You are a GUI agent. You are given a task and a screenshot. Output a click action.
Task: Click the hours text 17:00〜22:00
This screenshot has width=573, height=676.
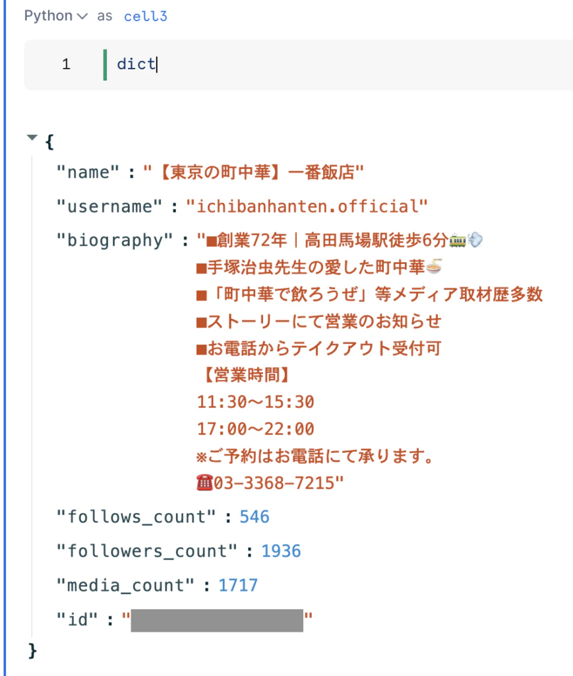tap(256, 429)
